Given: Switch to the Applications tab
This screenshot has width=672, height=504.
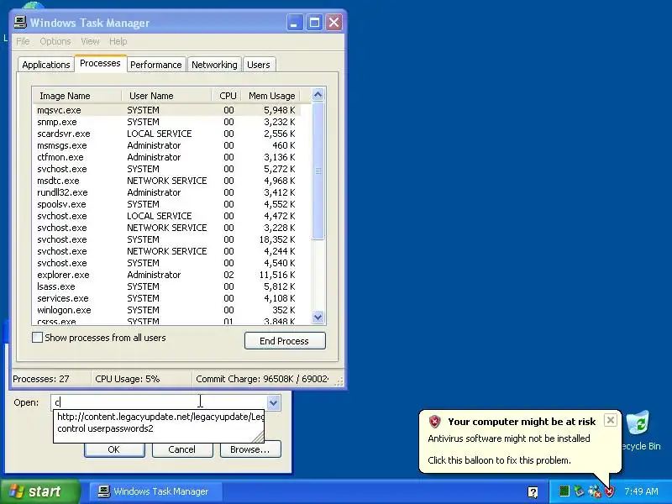Looking at the screenshot, I should [46, 65].
